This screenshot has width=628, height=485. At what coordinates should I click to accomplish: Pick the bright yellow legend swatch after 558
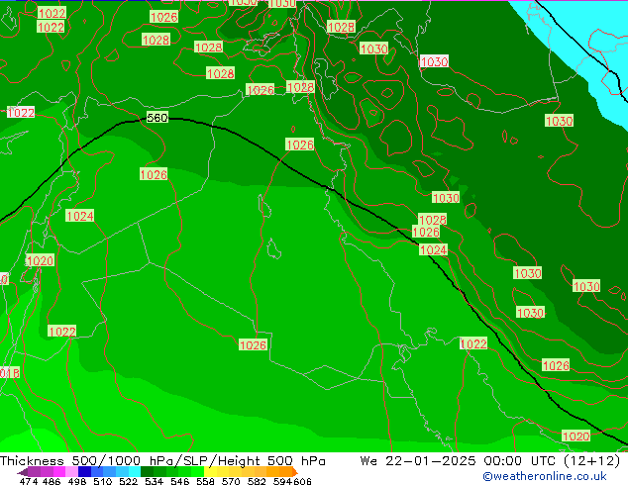click(x=210, y=471)
